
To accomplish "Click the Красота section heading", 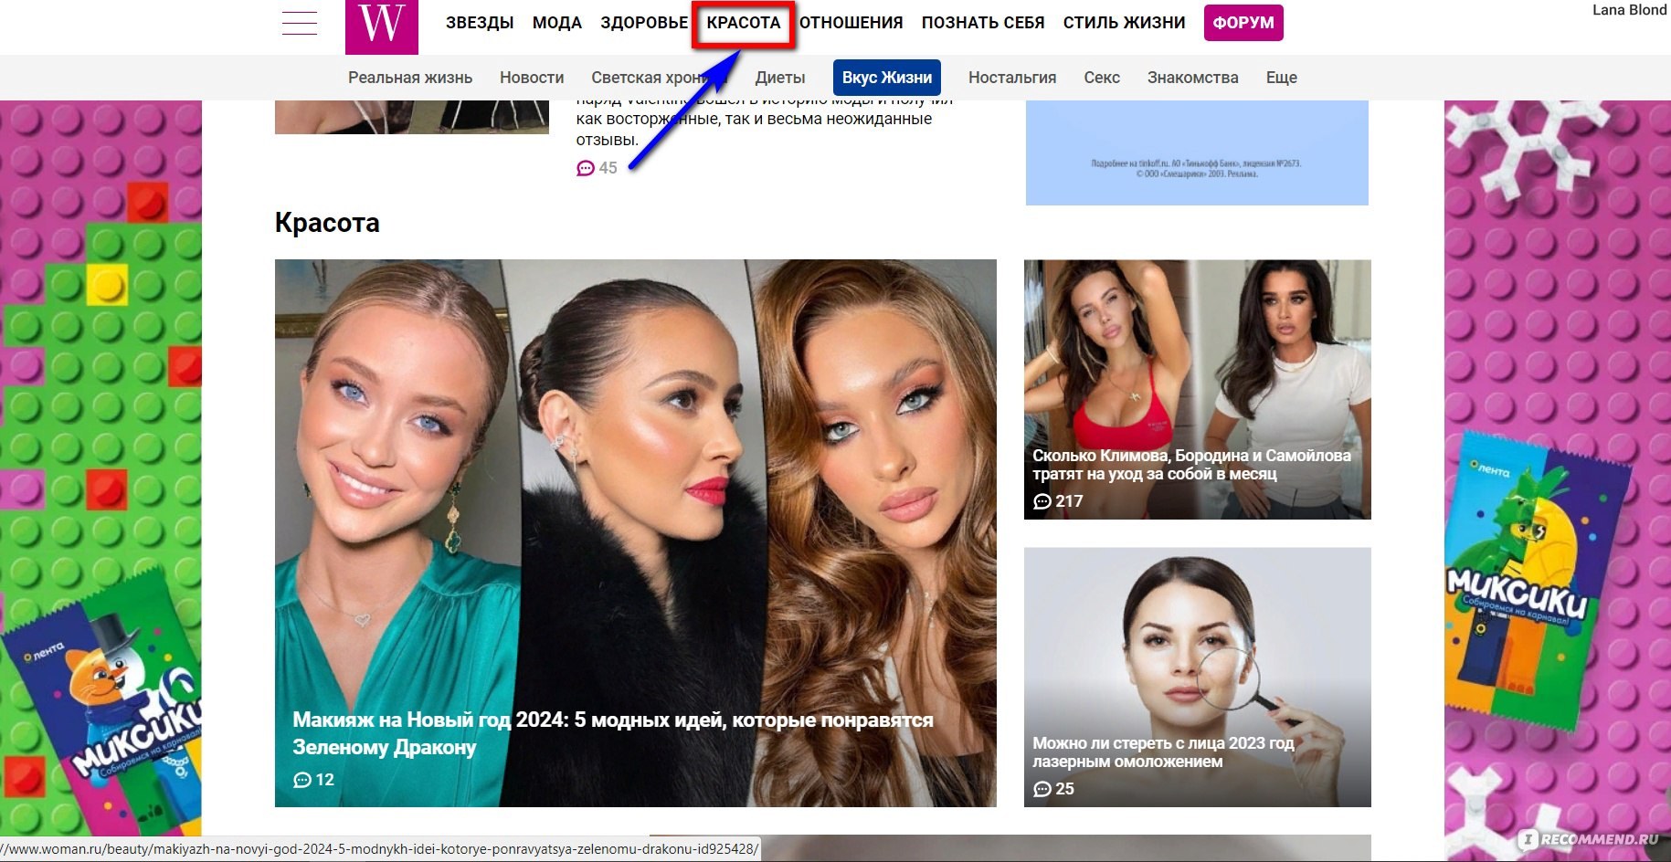I will pyautogui.click(x=327, y=223).
